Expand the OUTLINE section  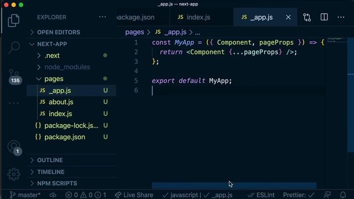71,160
